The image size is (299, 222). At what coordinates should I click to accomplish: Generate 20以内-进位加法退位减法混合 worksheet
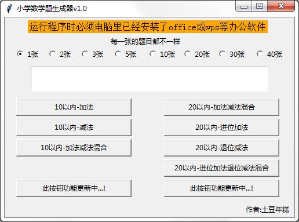[x=221, y=168]
